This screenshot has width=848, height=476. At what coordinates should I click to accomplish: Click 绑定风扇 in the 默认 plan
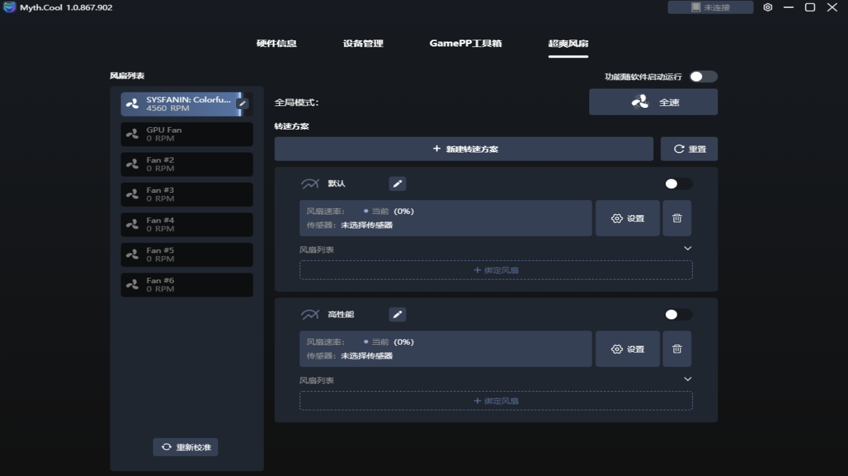[x=496, y=270]
